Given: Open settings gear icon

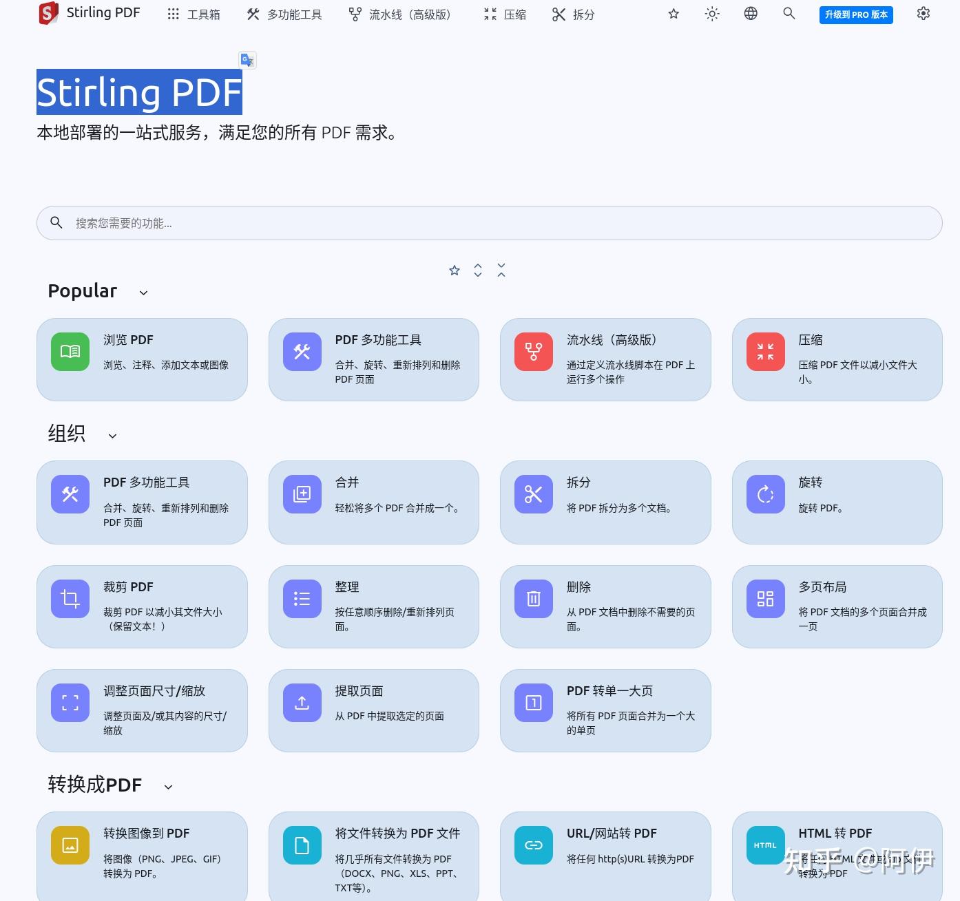Looking at the screenshot, I should [x=924, y=14].
